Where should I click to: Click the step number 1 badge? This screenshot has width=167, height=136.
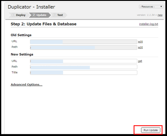(13, 15)
